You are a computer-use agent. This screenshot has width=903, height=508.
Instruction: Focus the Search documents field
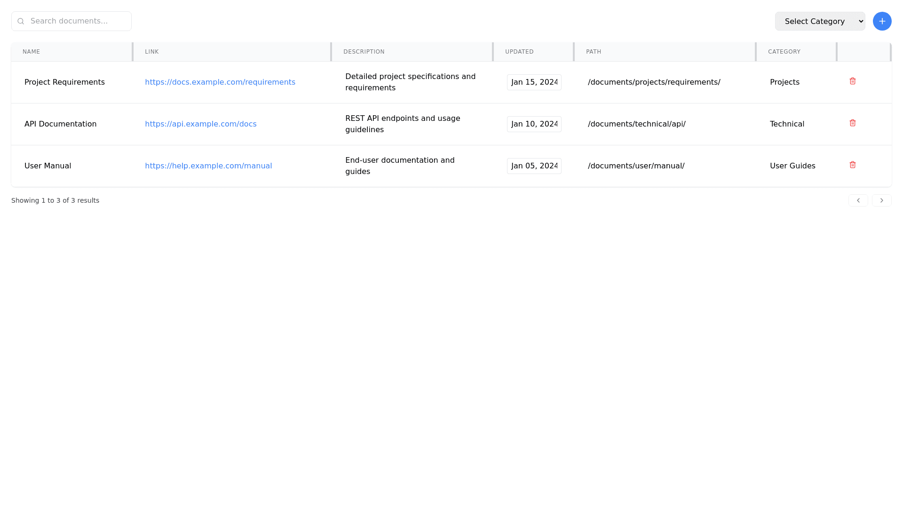click(78, 21)
